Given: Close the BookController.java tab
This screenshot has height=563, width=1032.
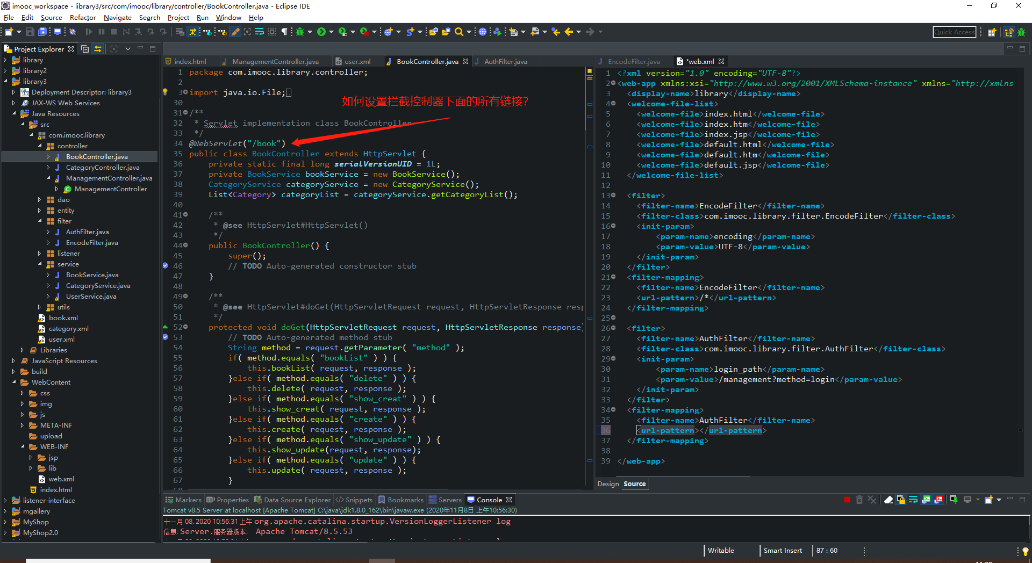Looking at the screenshot, I should 465,62.
